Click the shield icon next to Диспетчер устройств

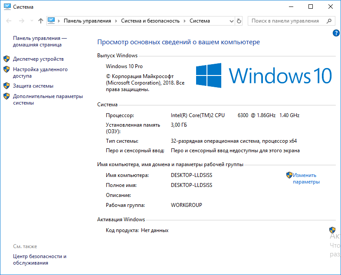(7, 59)
